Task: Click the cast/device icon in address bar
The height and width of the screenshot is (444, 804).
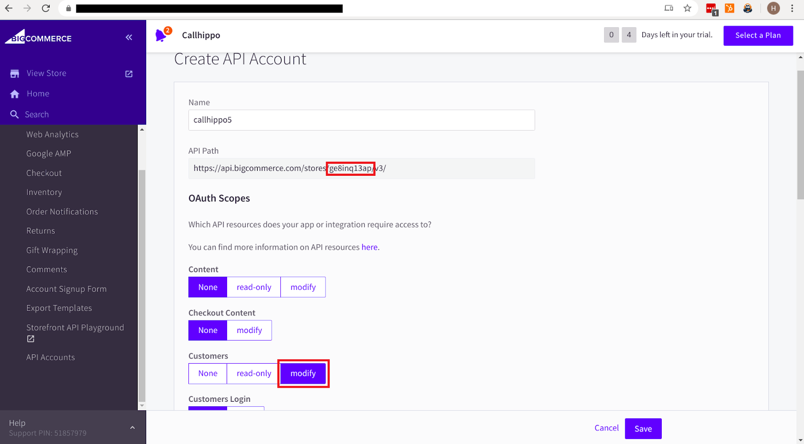Action: 669,8
